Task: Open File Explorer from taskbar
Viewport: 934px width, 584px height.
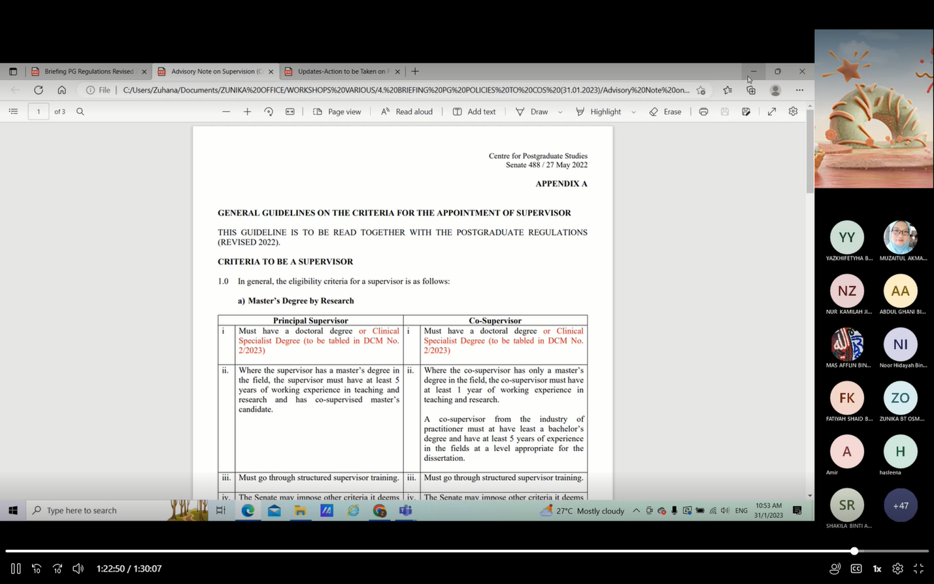Action: 300,510
